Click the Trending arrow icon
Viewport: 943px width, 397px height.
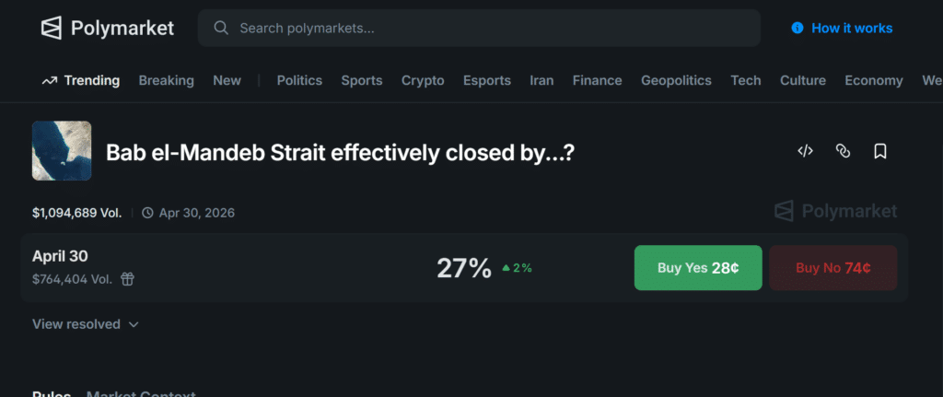click(50, 81)
